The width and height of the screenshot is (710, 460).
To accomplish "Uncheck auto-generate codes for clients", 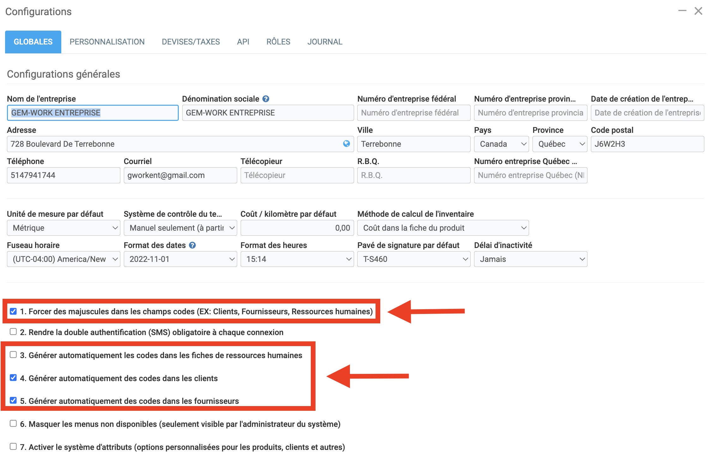I will pyautogui.click(x=13, y=378).
